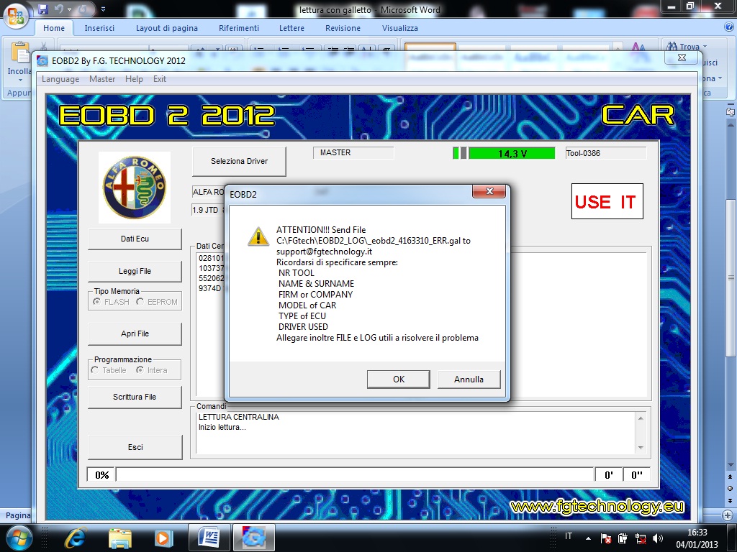The image size is (737, 552).
Task: Click the Save icon in Word's quick access toolbar
Action: click(x=42, y=9)
